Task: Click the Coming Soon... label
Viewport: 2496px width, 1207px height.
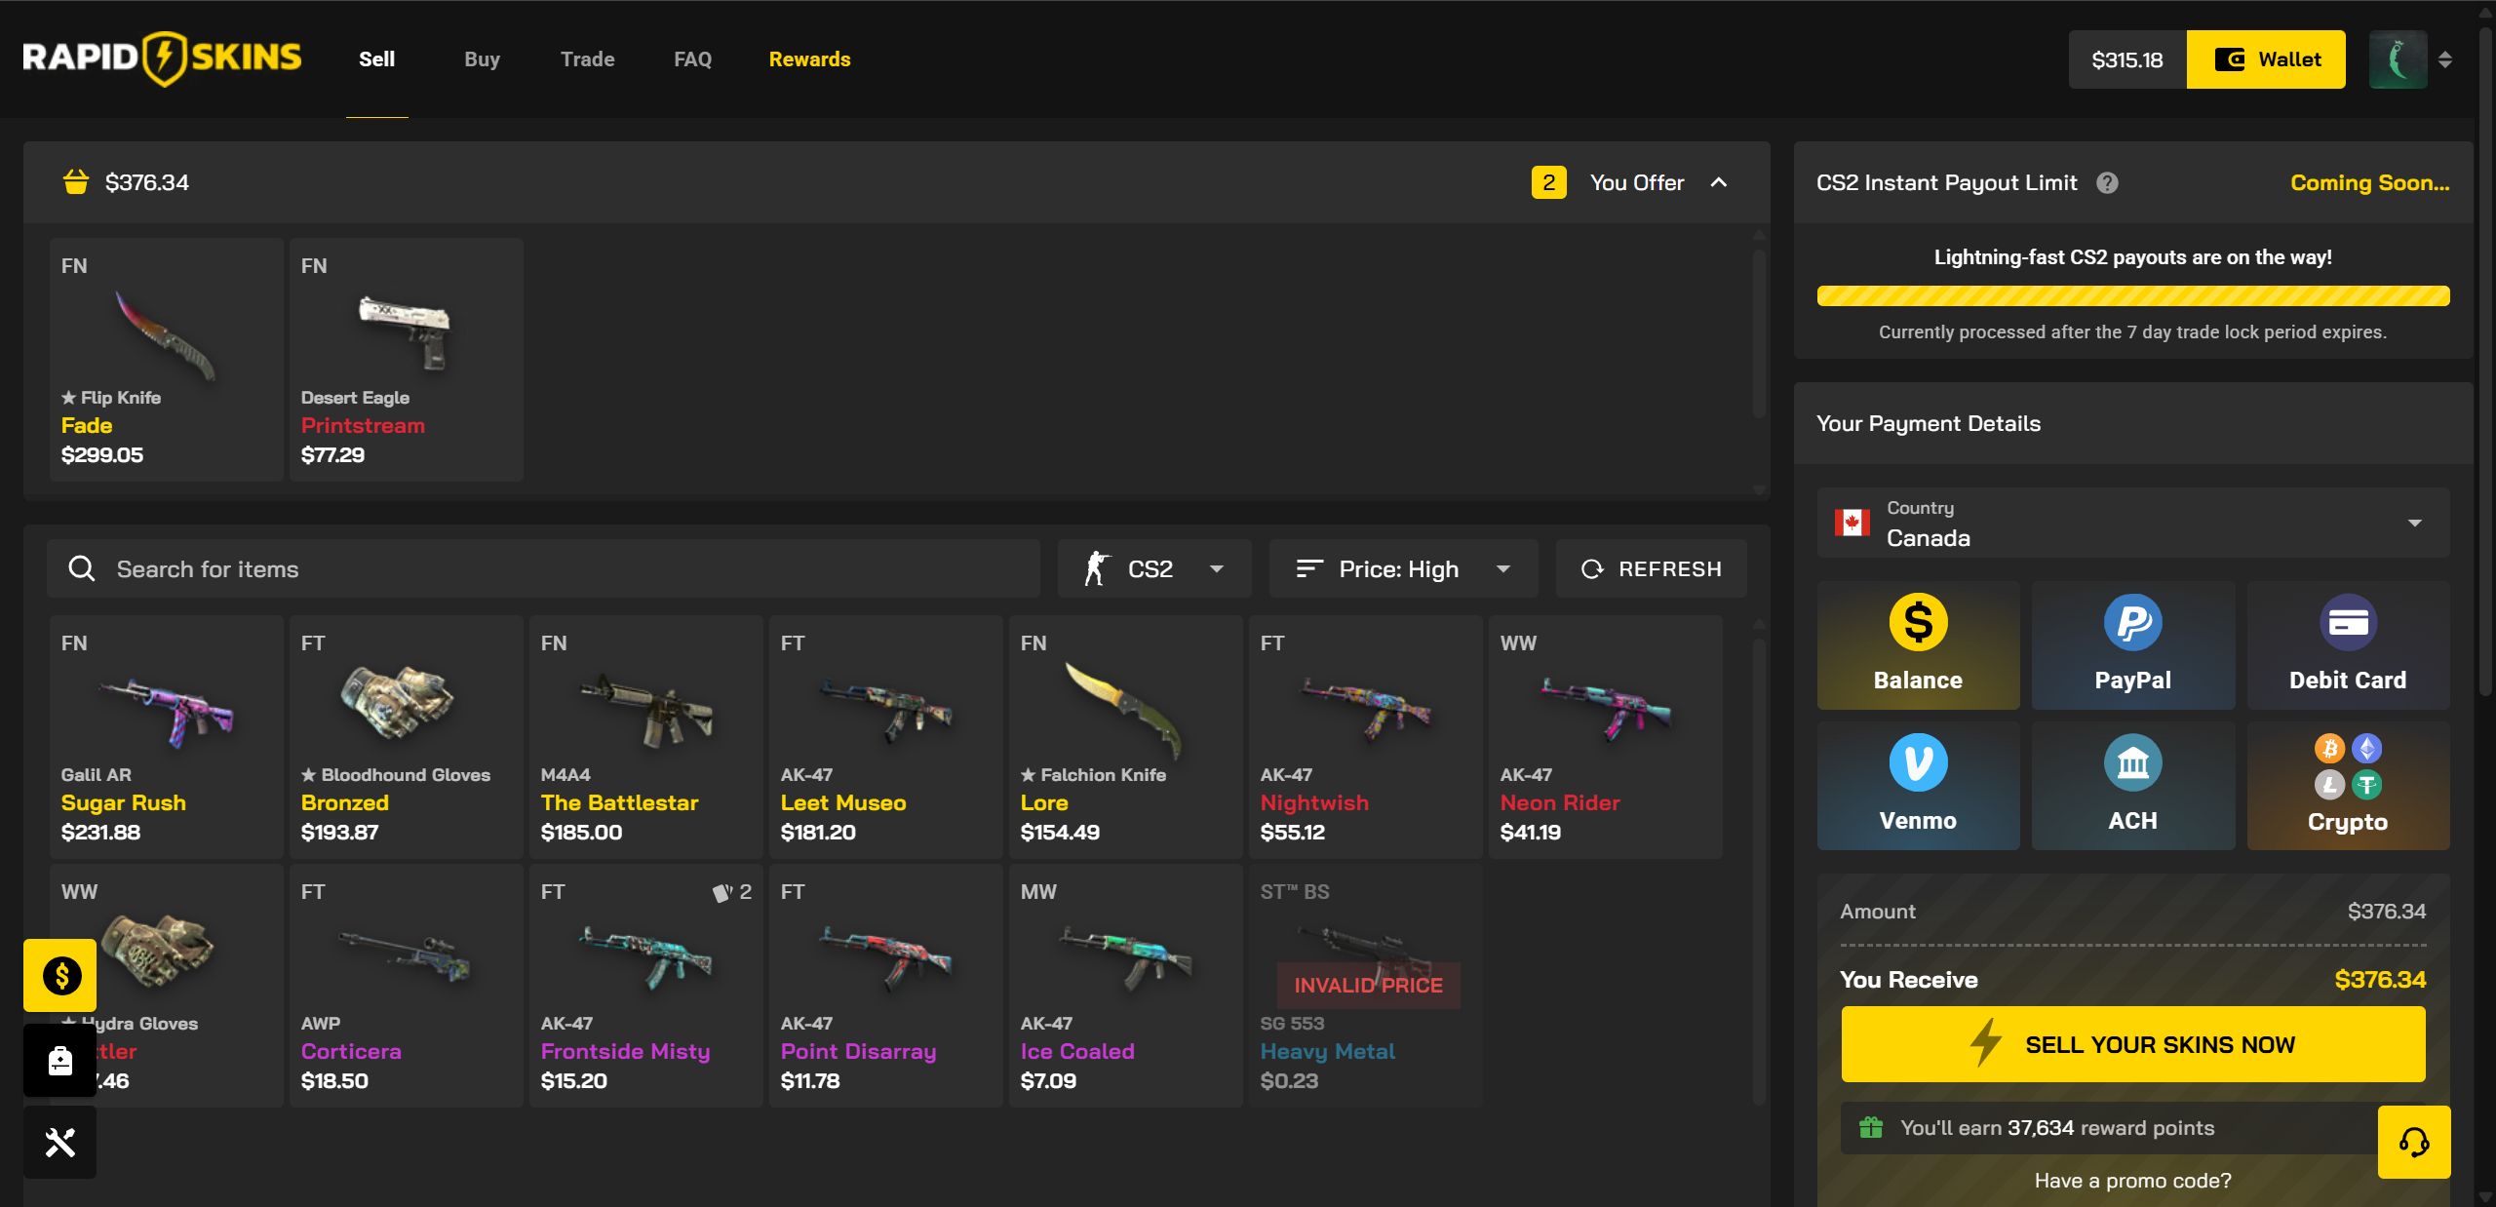Action: [x=2369, y=182]
